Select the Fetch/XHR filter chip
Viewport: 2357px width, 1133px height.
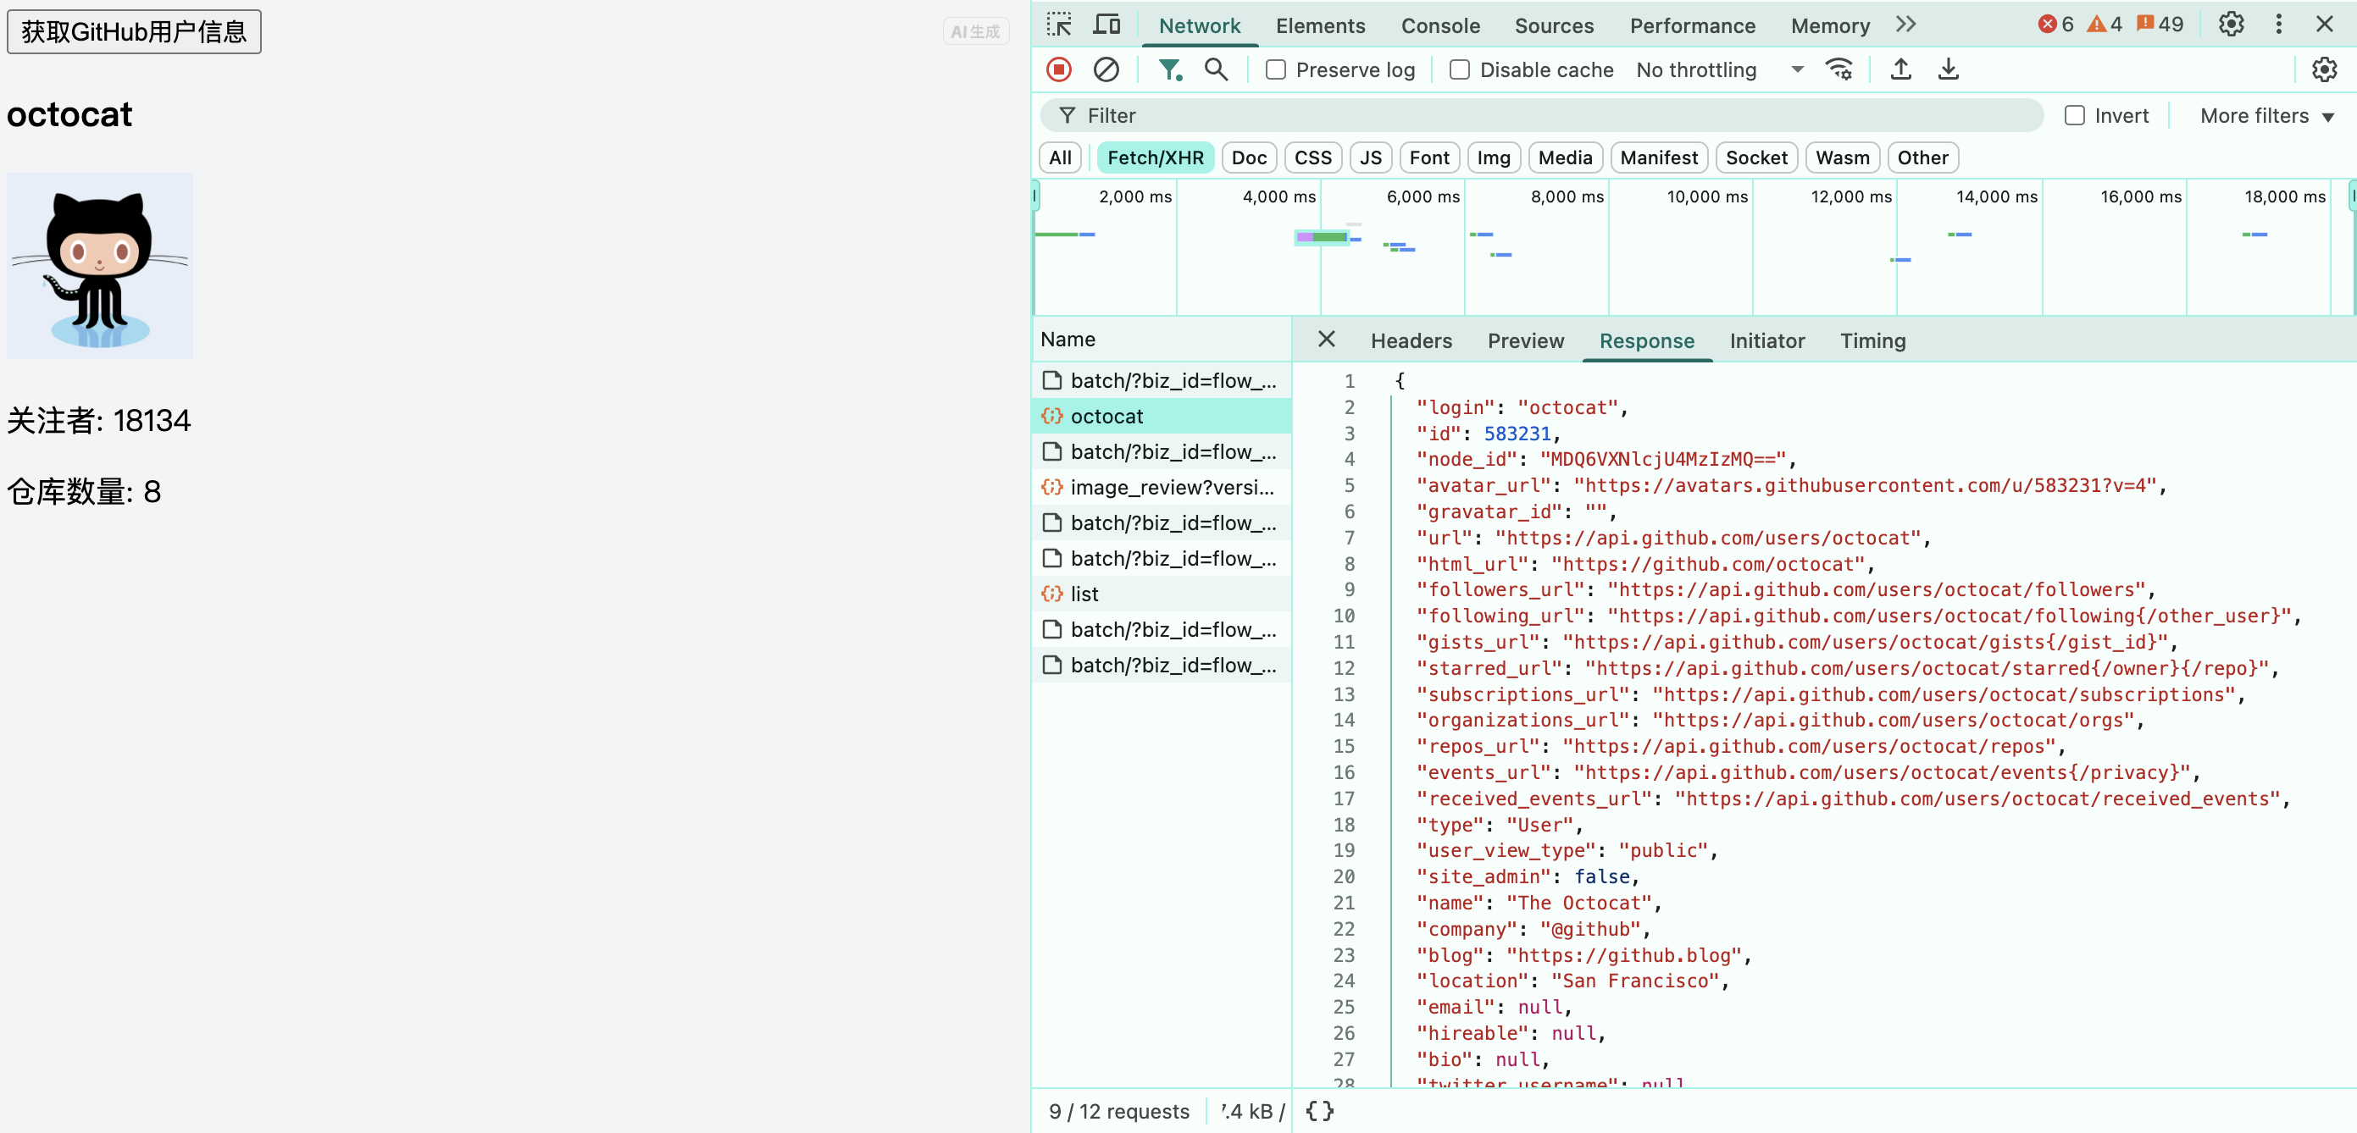point(1155,158)
